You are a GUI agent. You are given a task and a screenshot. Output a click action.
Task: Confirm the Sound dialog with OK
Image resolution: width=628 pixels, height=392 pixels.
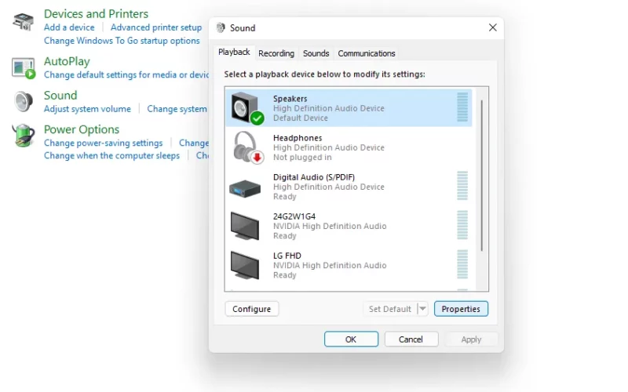click(351, 339)
